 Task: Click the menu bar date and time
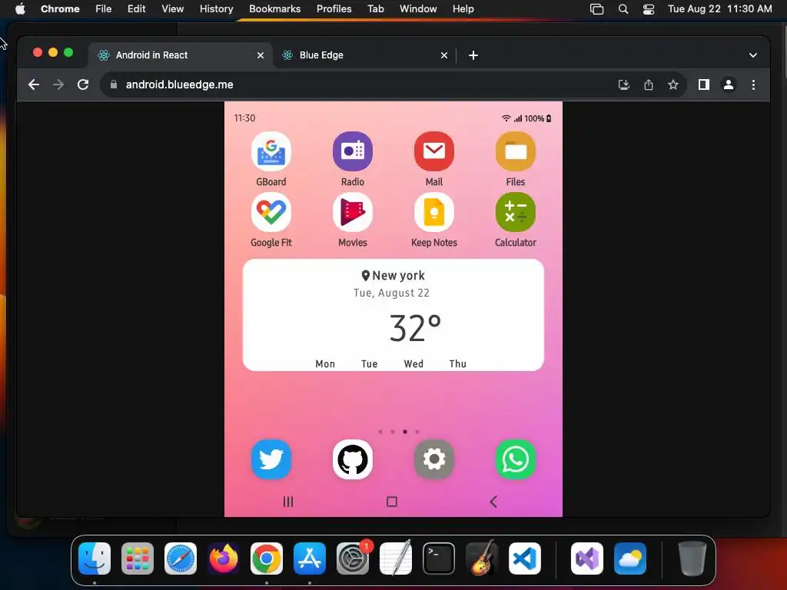click(x=719, y=9)
